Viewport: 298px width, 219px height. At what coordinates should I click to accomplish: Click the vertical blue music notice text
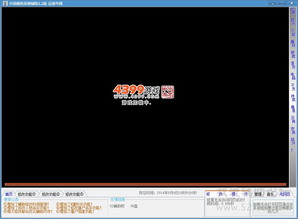point(293,79)
